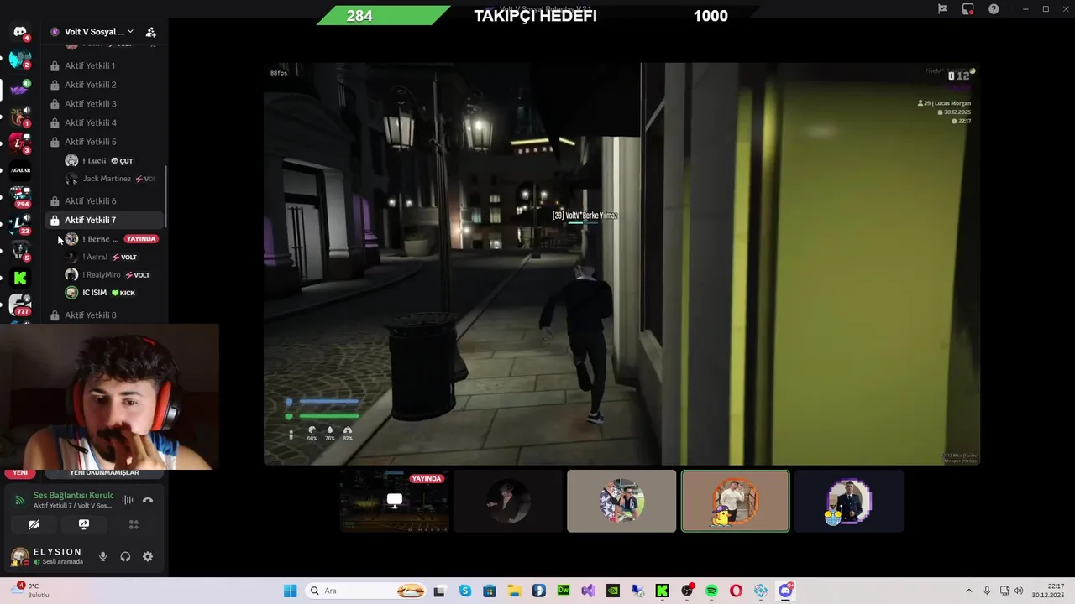Open the Windows Start menu
The image size is (1075, 604).
290,591
